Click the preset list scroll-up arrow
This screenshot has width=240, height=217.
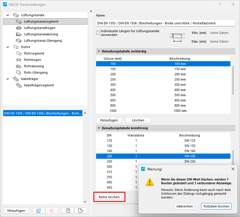tap(85, 113)
